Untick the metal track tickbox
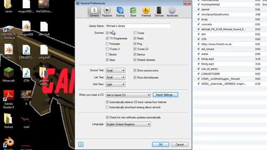The width and height of the screenshot is (267, 150). tap(199, 54)
